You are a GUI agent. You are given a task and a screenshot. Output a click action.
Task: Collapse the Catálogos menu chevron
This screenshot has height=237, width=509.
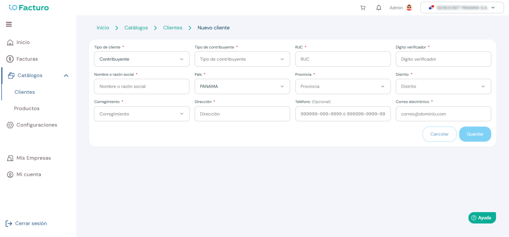pos(66,76)
